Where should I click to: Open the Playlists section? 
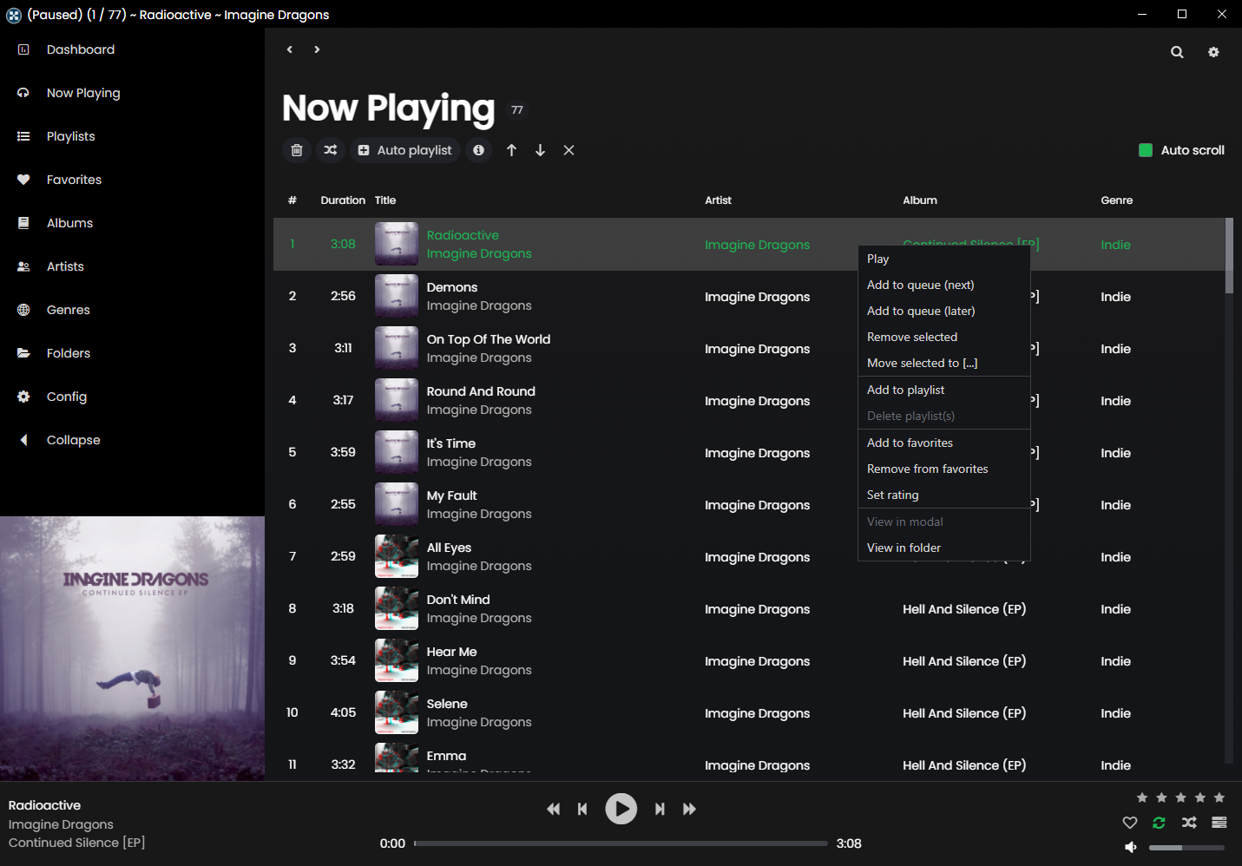pos(71,136)
